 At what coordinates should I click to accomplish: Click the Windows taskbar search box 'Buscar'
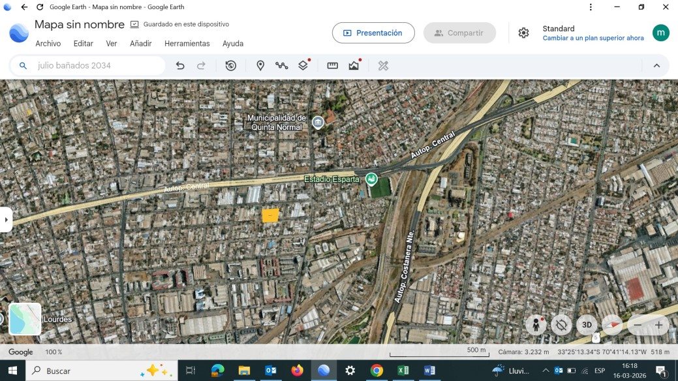tap(102, 371)
